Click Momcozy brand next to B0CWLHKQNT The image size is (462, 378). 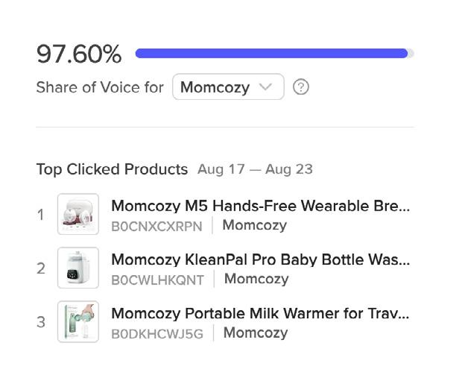tap(256, 279)
